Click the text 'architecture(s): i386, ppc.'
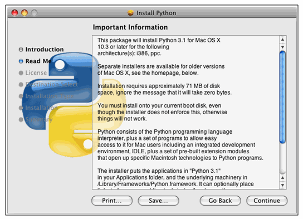The image size is (303, 219). [x=129, y=53]
